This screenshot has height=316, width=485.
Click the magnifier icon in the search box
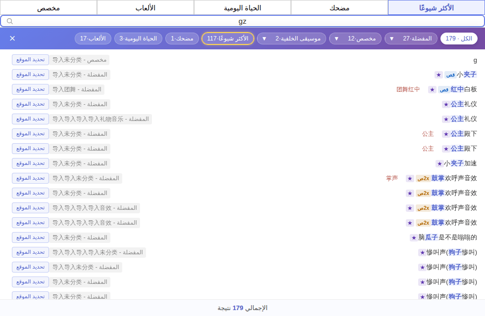pos(10,21)
